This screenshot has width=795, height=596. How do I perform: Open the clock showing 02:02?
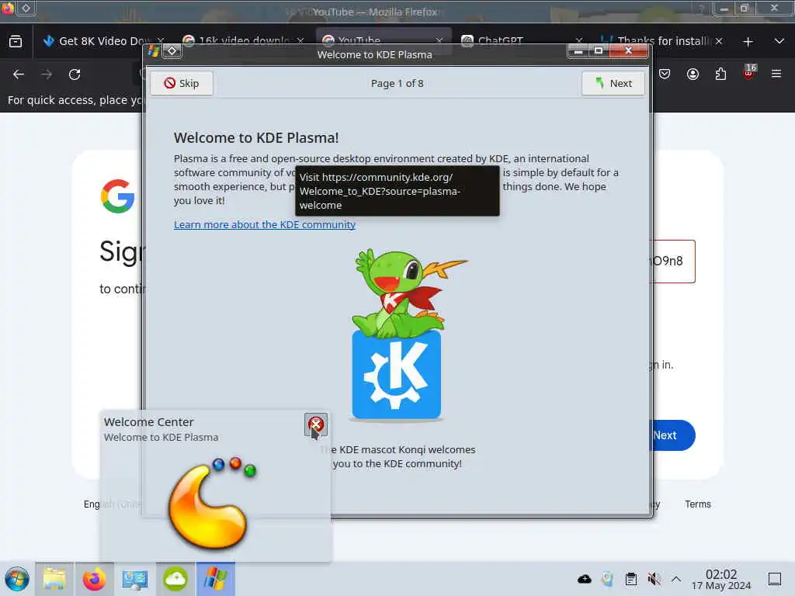(x=721, y=579)
